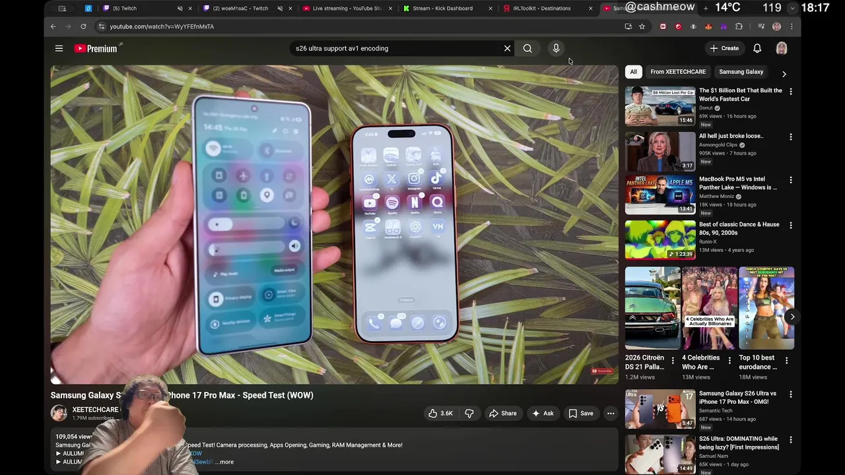The height and width of the screenshot is (475, 845).
Task: Open Matthew Moniz channel link
Action: [x=717, y=197]
